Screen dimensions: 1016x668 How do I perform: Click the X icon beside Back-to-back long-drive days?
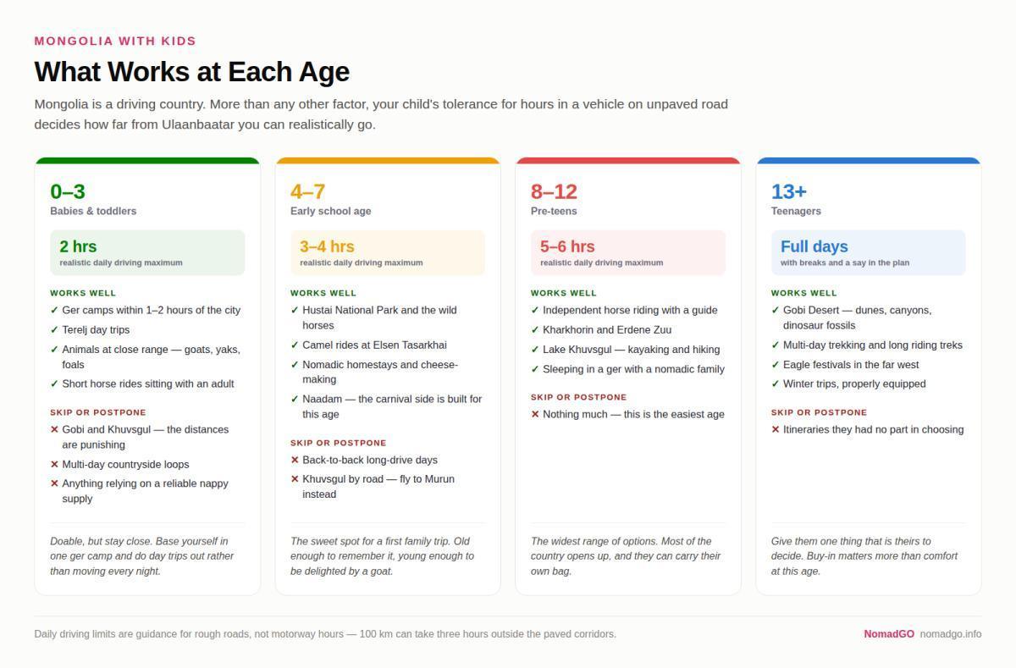tap(295, 461)
